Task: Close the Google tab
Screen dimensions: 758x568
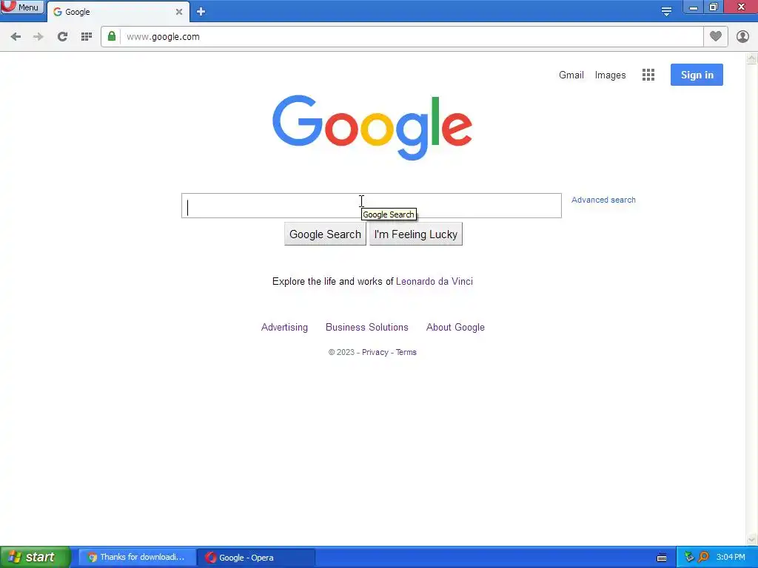Action: click(x=179, y=12)
